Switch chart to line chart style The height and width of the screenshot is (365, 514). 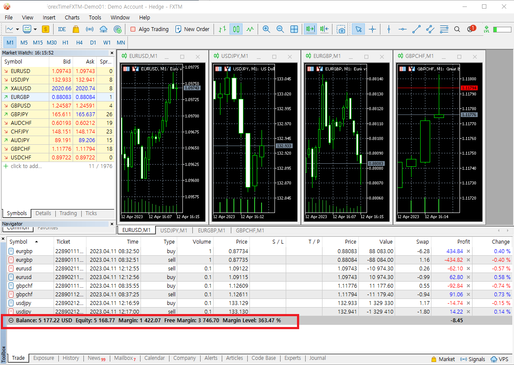(250, 29)
